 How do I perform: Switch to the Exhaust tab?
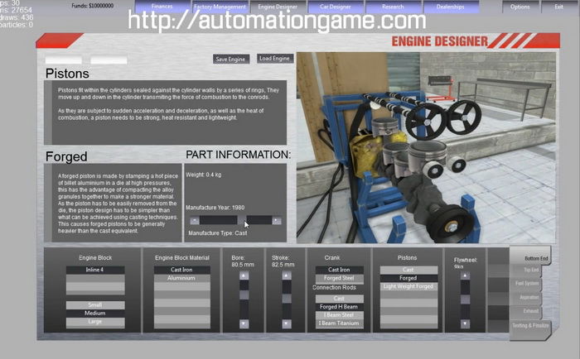click(x=526, y=311)
